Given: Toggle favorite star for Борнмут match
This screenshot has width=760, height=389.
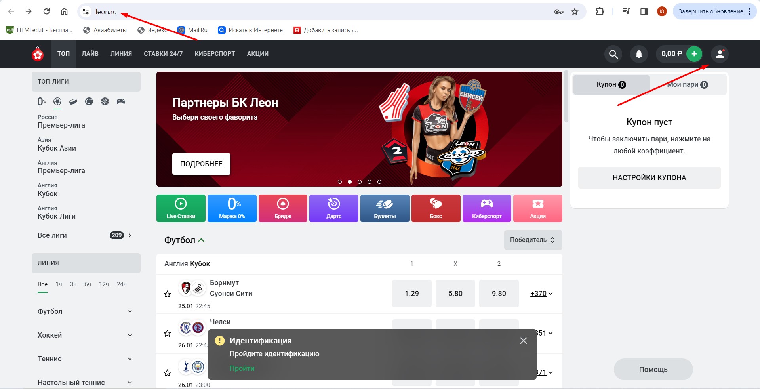Looking at the screenshot, I should pos(168,294).
